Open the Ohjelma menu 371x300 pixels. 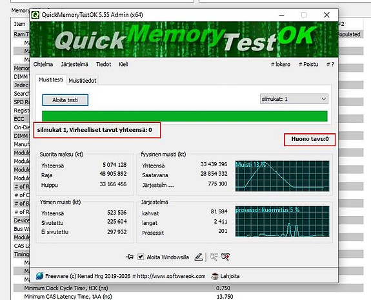43,64
